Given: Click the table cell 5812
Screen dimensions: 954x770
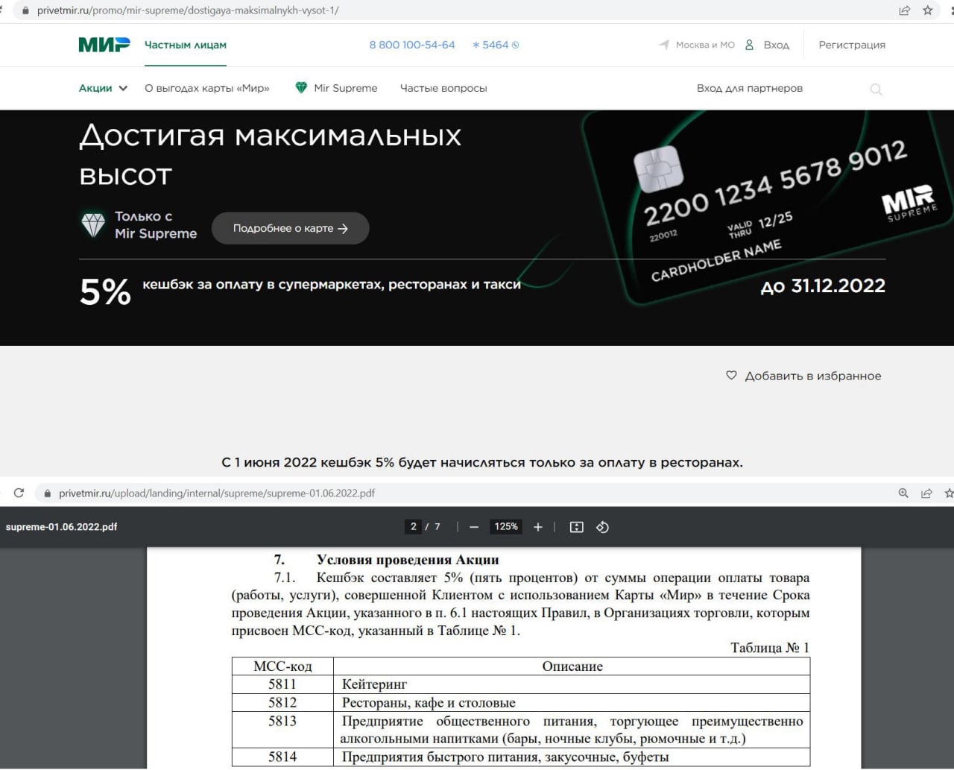Looking at the screenshot, I should pos(282,703).
